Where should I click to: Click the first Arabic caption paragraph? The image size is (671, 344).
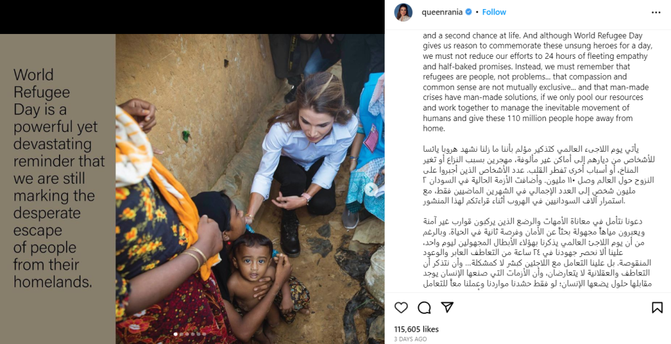click(539, 175)
